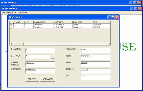Minimize the back TECNOHOUSE window
Viewport: 143px width, 91px height.
pos(131,3)
